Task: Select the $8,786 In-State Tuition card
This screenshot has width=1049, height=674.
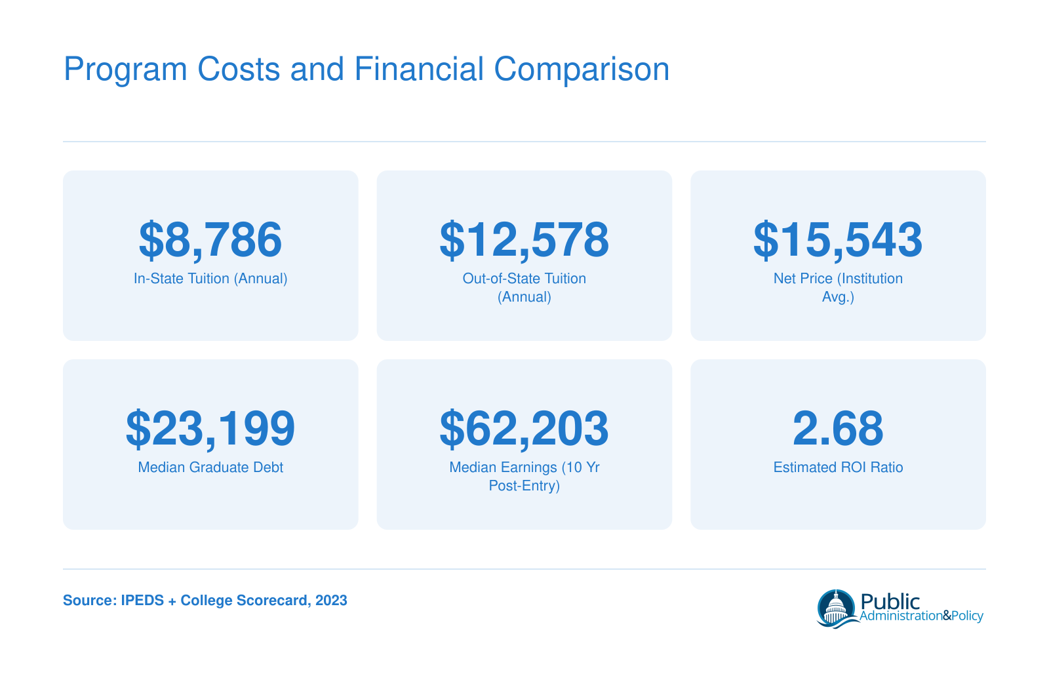Action: 210,256
